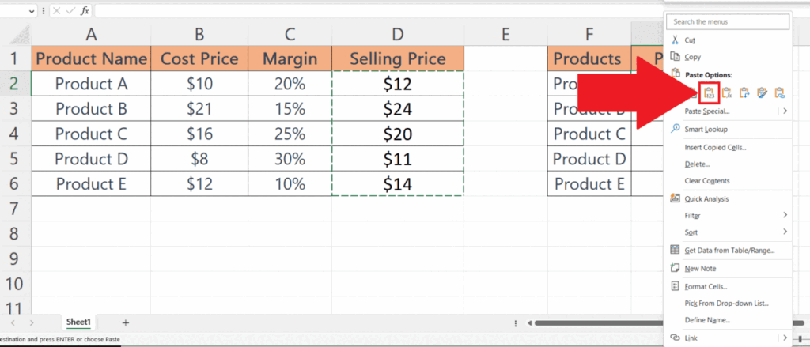
Task: Select Product E in column F
Action: (x=589, y=184)
